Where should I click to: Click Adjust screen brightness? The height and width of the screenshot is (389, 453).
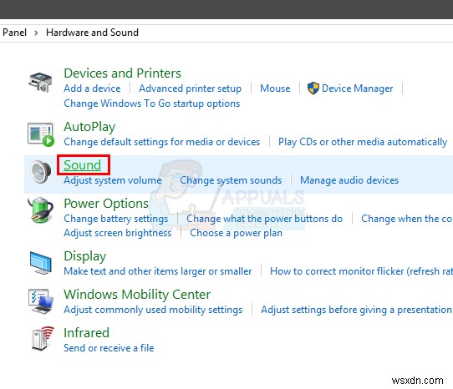point(118,233)
